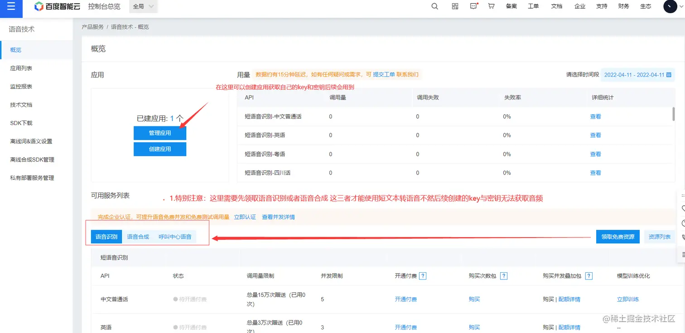
Task: Open the hamburger navigation menu
Action: point(11,6)
